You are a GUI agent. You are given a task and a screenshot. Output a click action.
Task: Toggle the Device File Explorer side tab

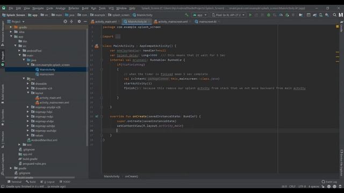pyautogui.click(x=342, y=162)
